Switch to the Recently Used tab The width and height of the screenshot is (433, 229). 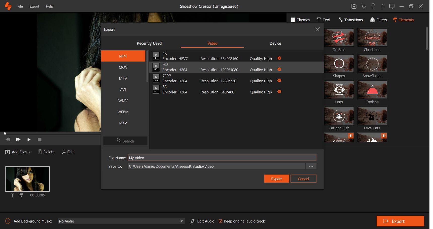(x=149, y=43)
